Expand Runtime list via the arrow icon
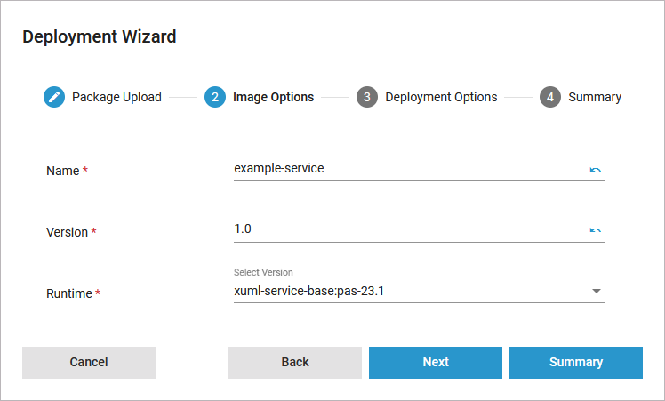This screenshot has height=401, width=665. pyautogui.click(x=597, y=291)
